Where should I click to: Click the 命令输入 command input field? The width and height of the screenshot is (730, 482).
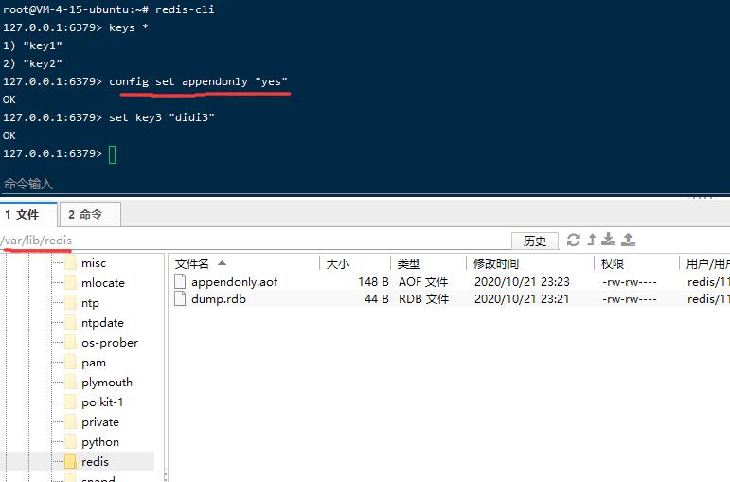click(x=365, y=184)
